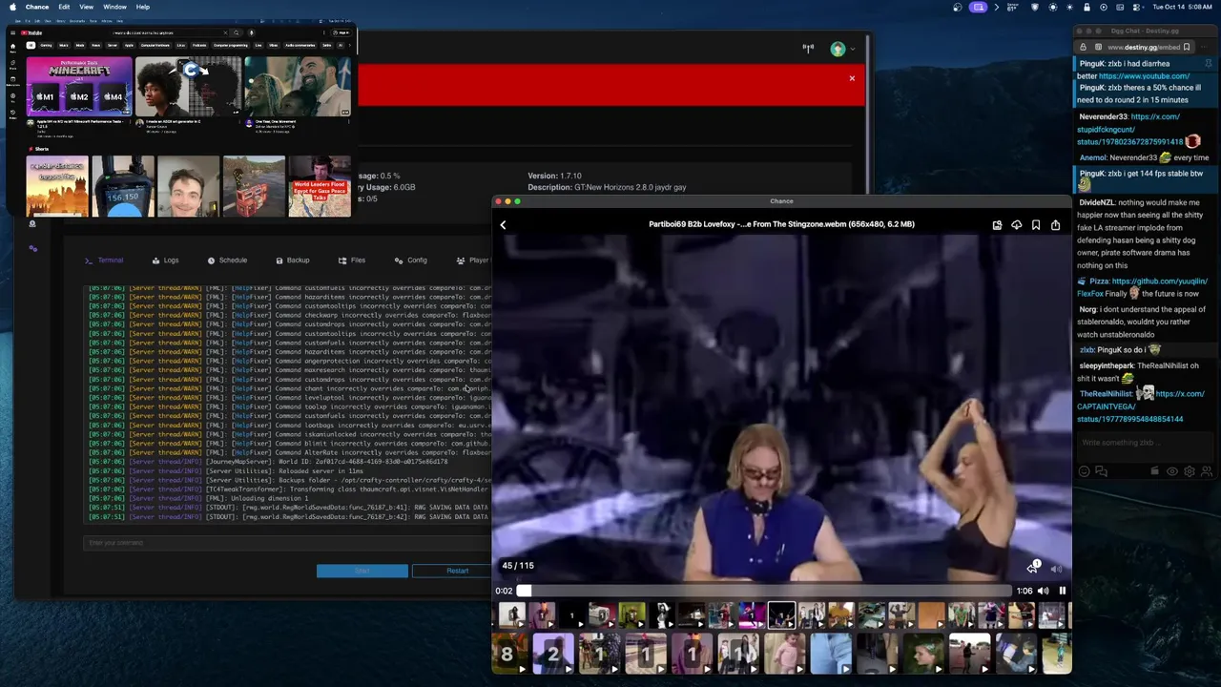This screenshot has width=1221, height=687.
Task: Click the cloud download icon in Chance player
Action: tap(1016, 225)
